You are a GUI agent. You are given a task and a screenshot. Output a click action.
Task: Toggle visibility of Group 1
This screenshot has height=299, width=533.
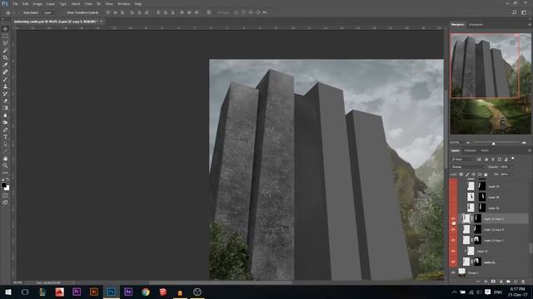[453, 272]
